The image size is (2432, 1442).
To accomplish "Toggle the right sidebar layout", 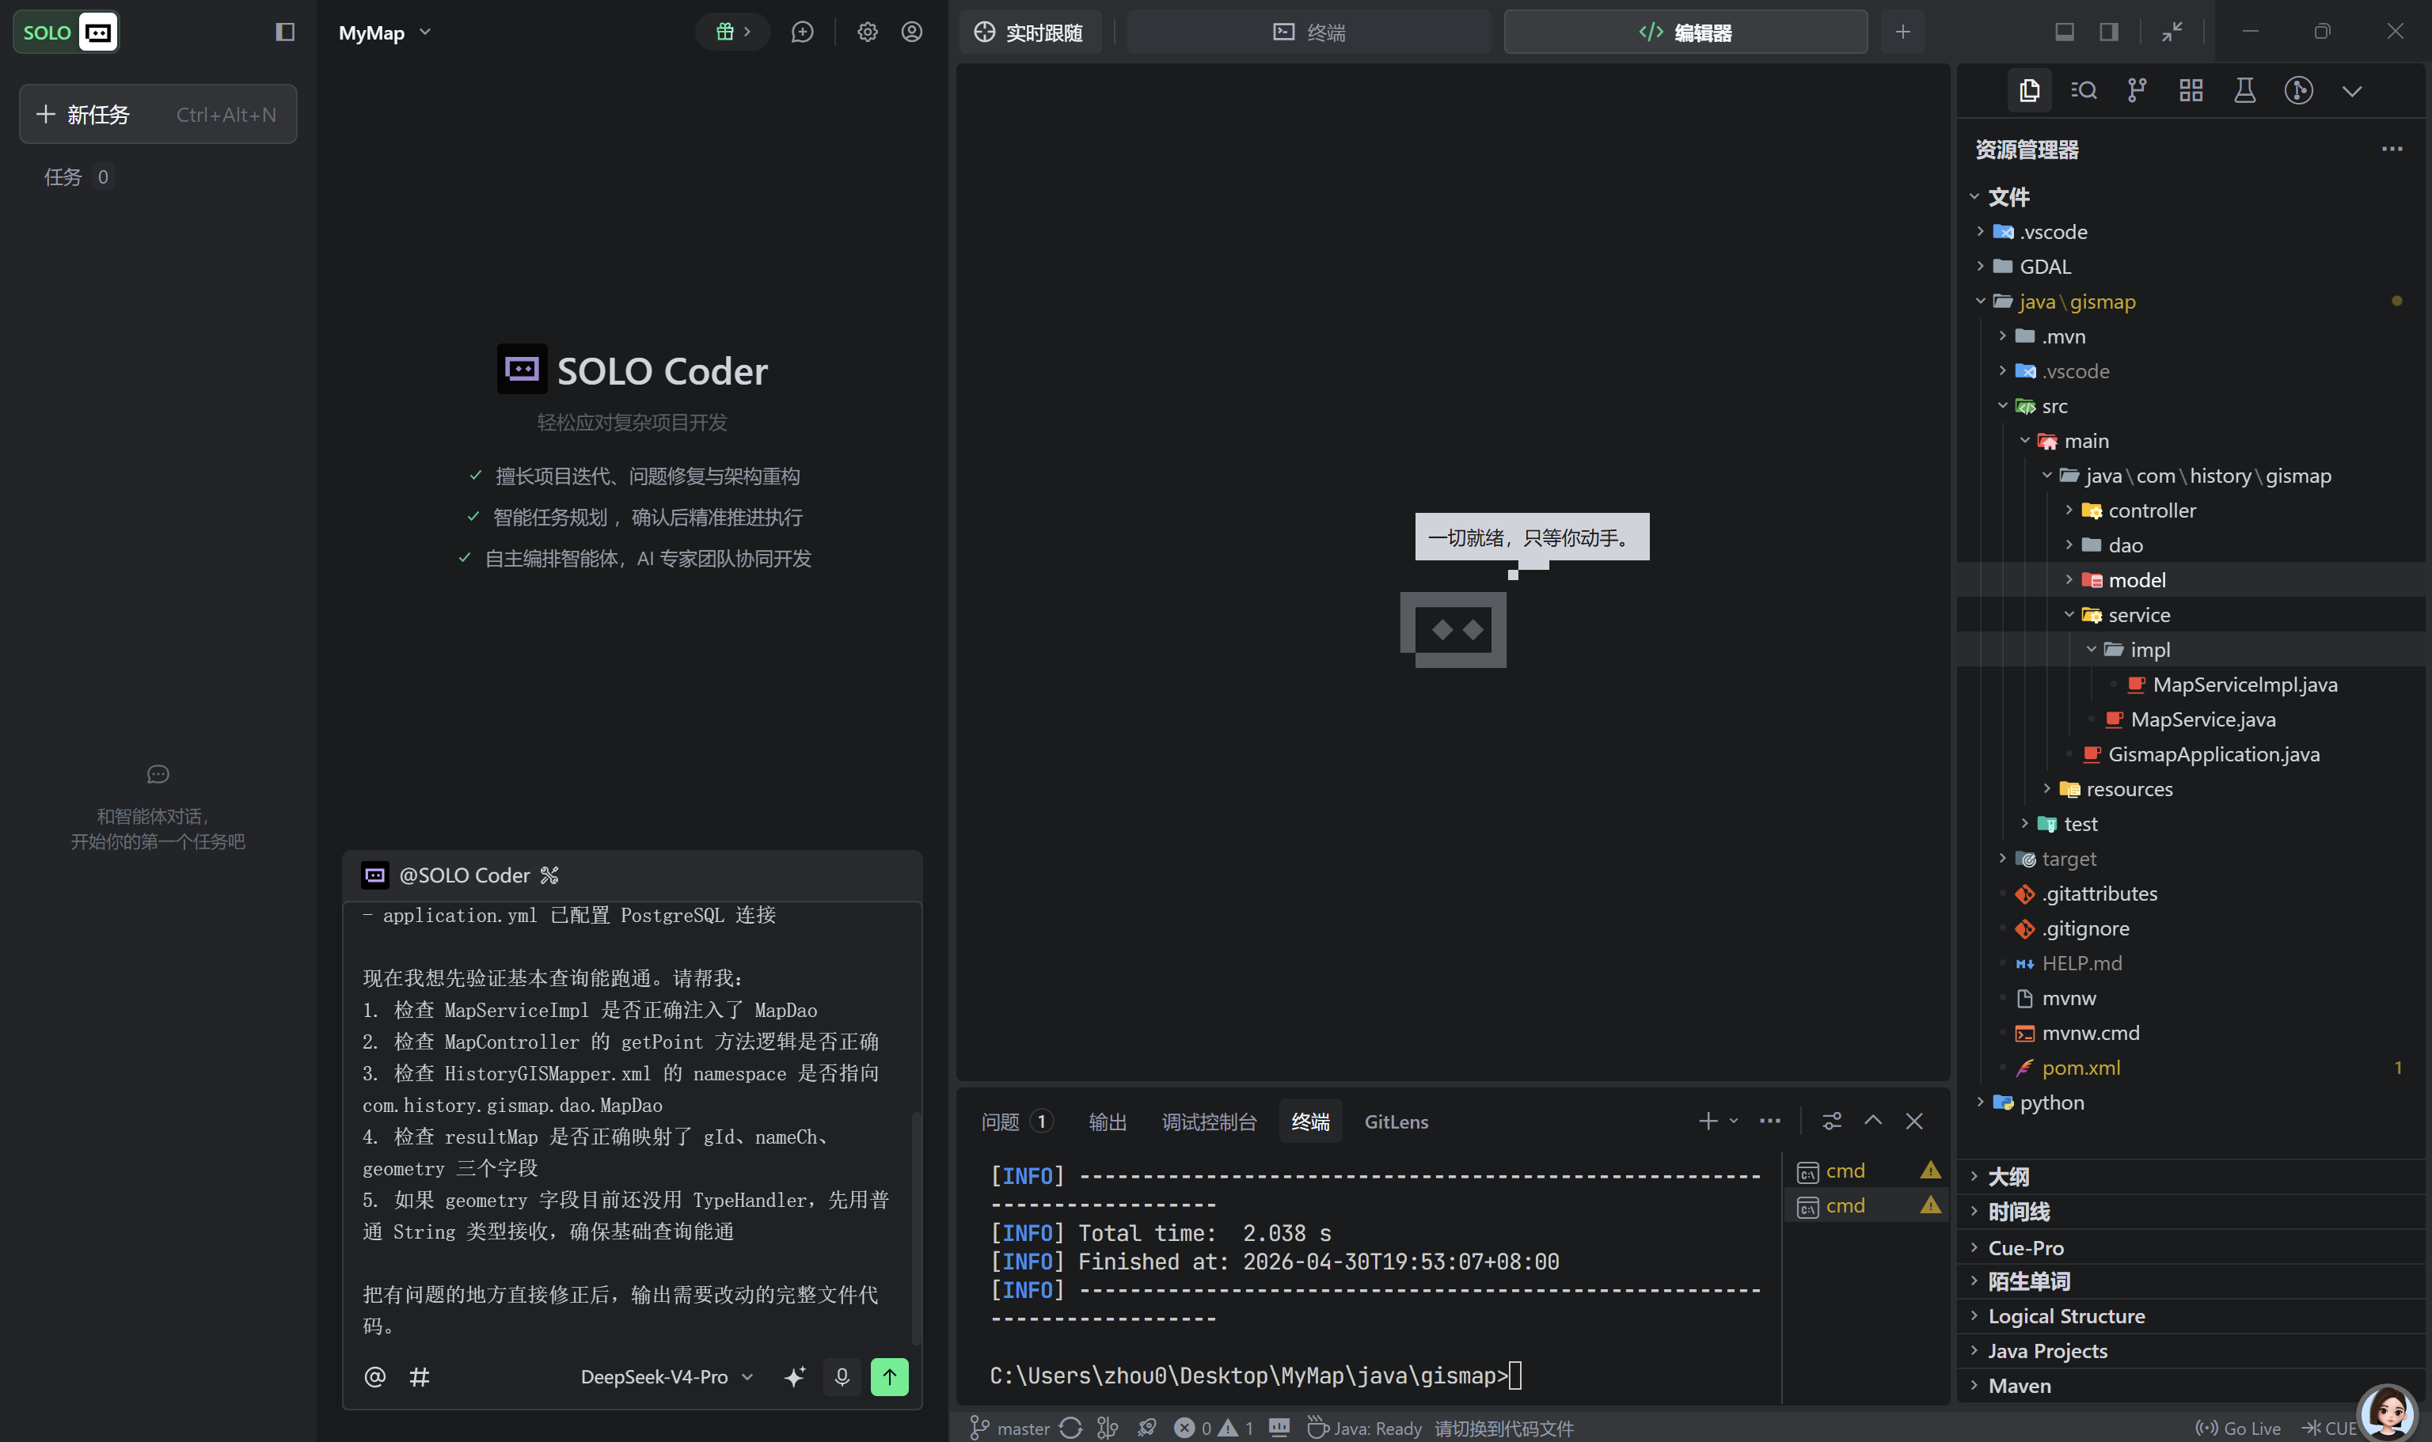I will [x=2108, y=32].
